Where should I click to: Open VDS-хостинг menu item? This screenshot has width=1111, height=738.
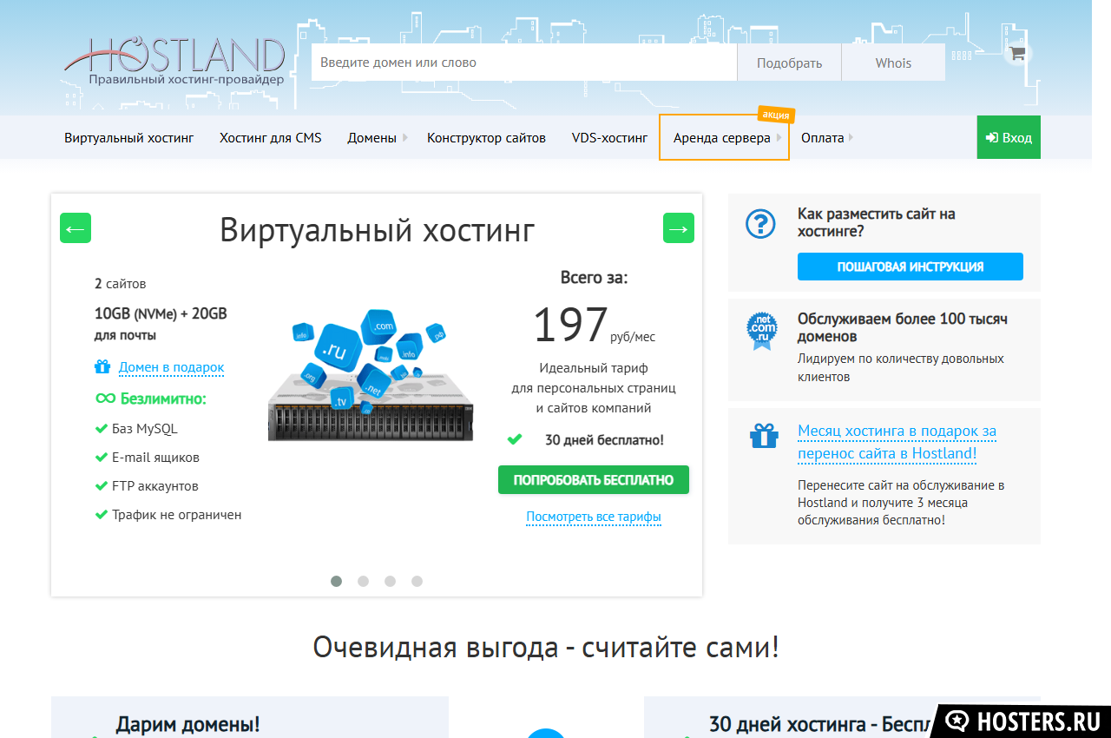(x=609, y=137)
